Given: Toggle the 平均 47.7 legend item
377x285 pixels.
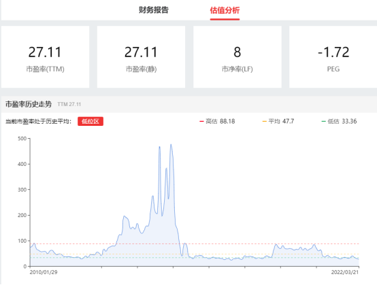Looking at the screenshot, I should click(278, 121).
